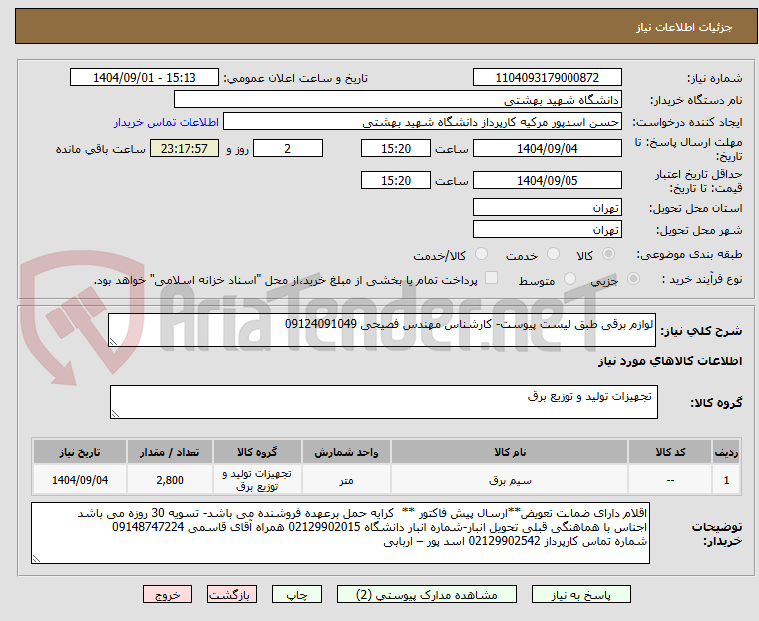Click the row number cell 1

pos(726,480)
